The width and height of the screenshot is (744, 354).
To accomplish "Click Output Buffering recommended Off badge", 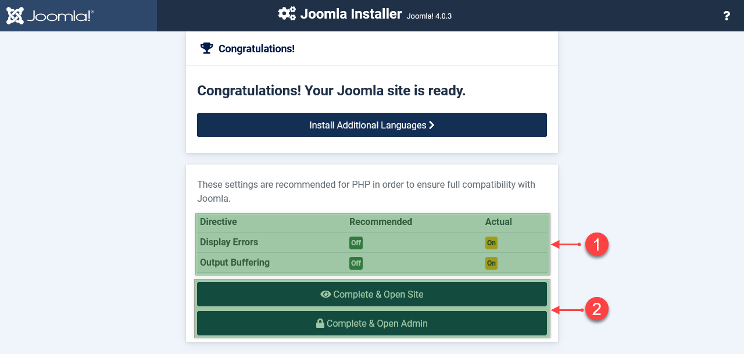I will pos(356,263).
